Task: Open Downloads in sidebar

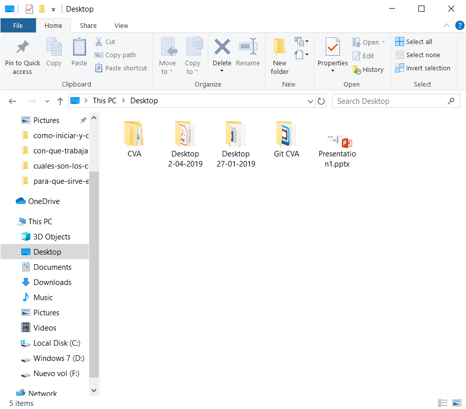Action: 47,282
